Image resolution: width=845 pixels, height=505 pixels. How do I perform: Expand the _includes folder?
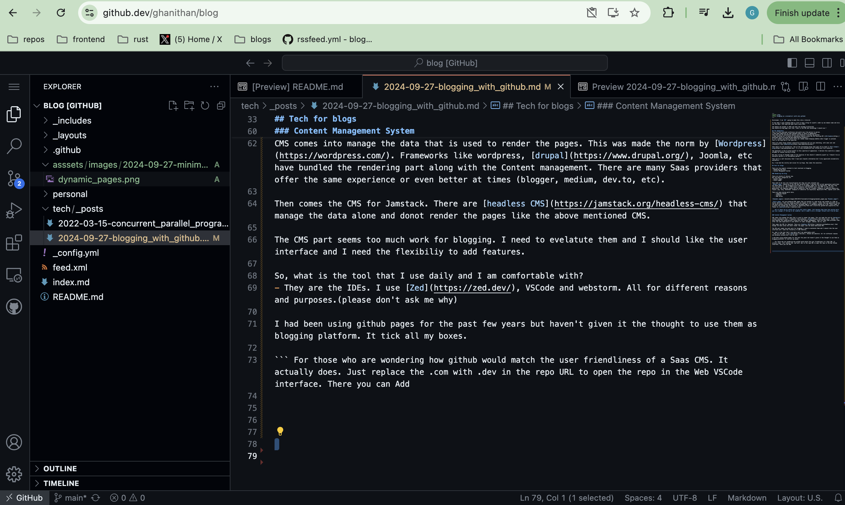point(130,121)
